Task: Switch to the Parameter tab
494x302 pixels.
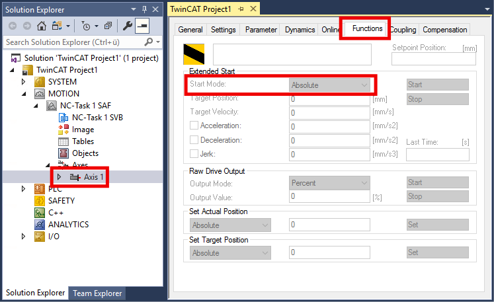Action: 261,30
